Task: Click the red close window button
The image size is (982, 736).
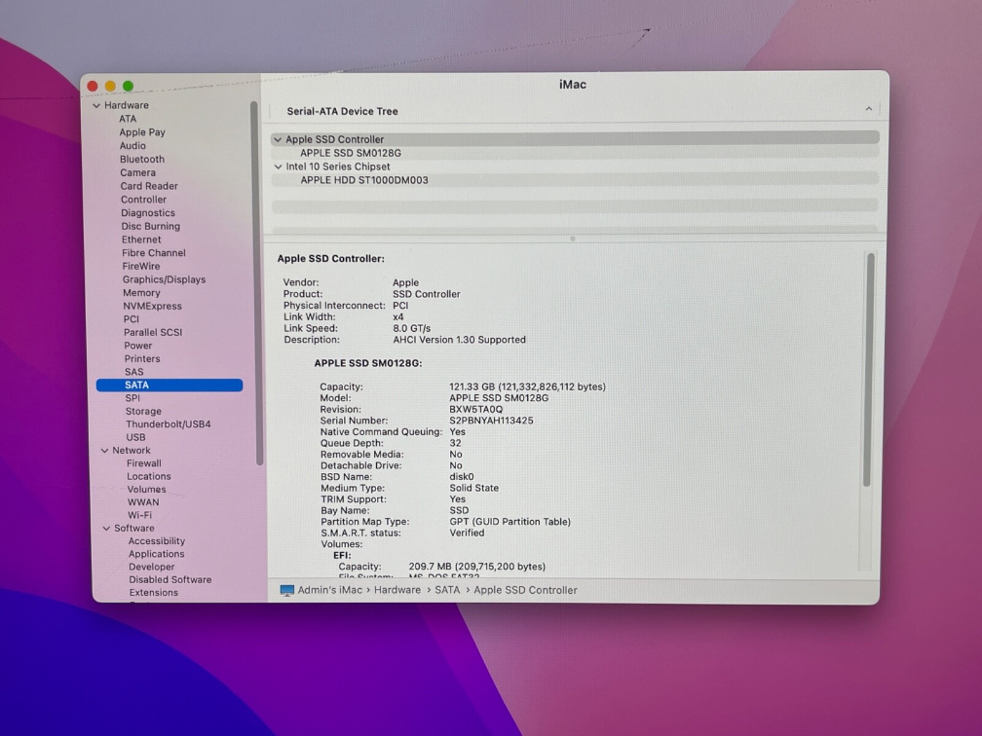Action: [93, 86]
